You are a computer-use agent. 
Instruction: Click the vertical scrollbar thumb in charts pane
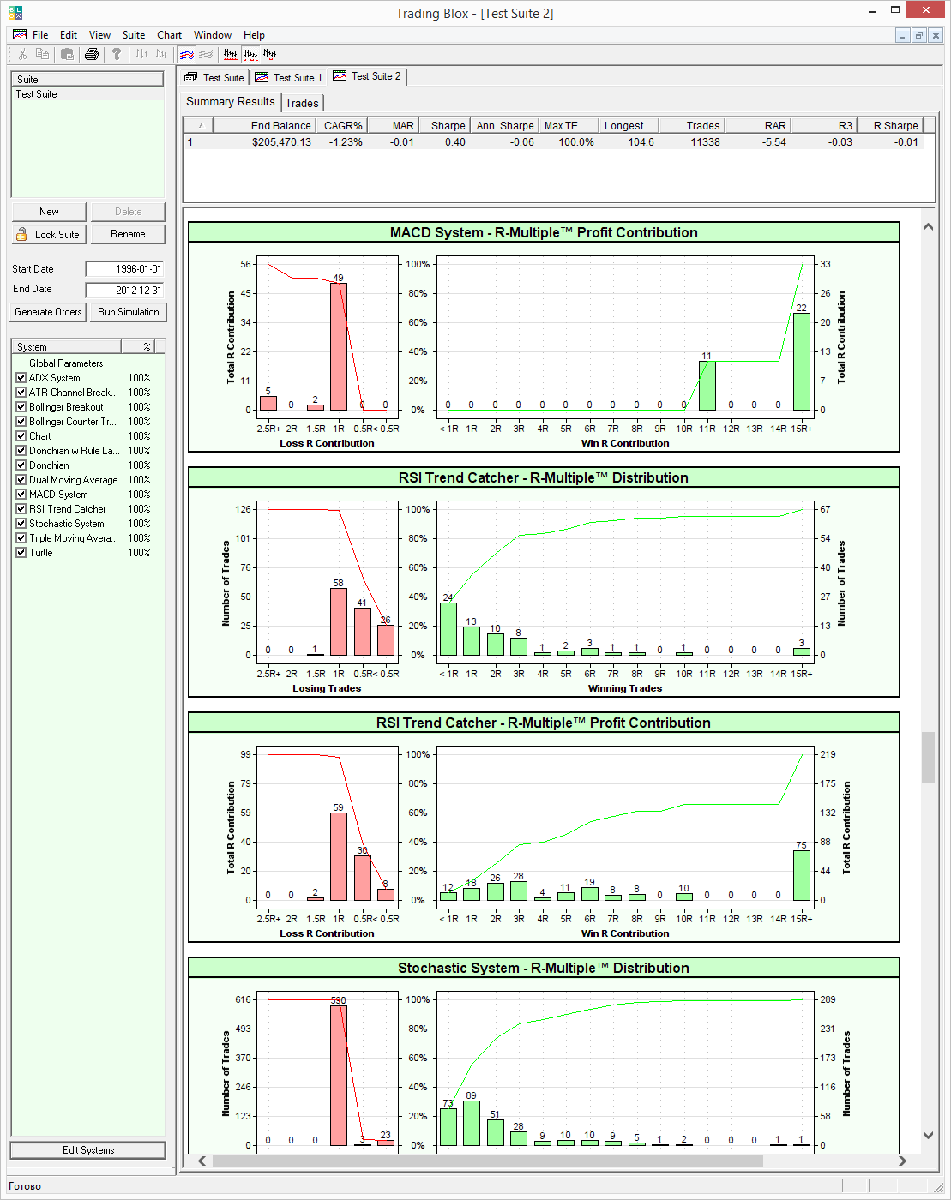tap(928, 757)
